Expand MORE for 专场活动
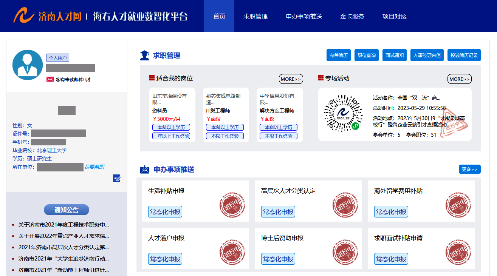This screenshot has width=497, height=276. tap(460, 79)
